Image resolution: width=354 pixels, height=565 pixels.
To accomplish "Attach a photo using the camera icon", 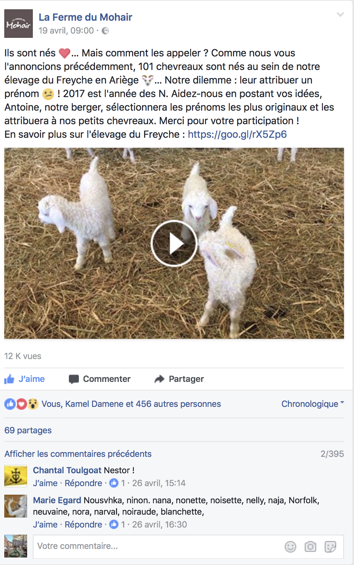I will point(310,546).
